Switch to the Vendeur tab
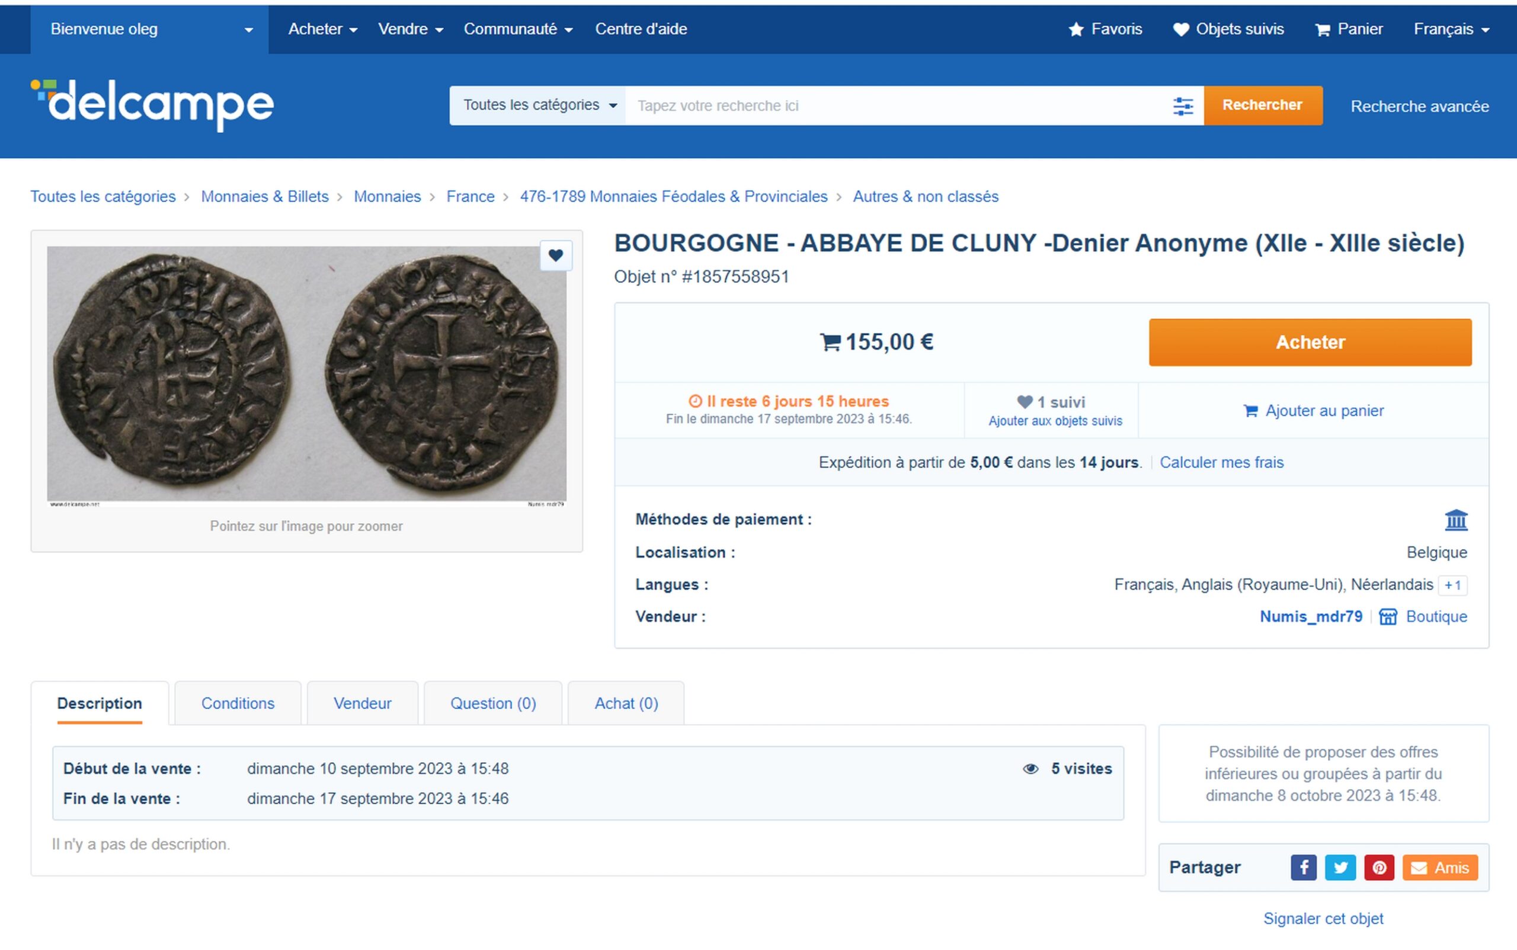1517x950 pixels. click(x=363, y=703)
